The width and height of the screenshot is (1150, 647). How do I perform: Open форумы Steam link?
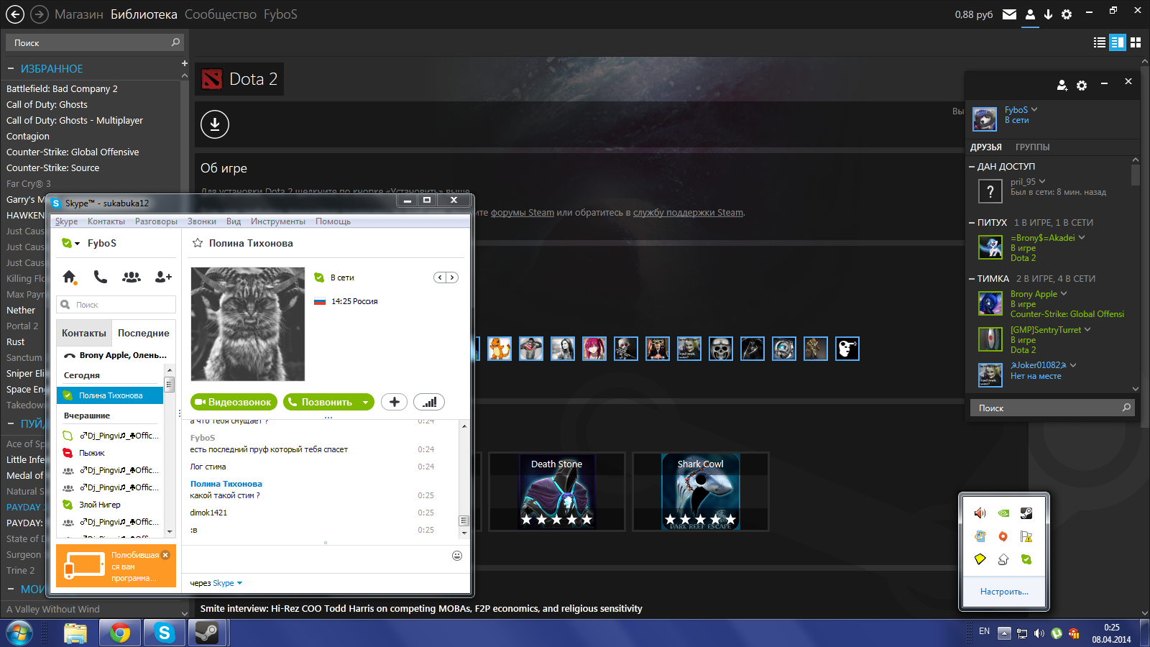tap(523, 212)
